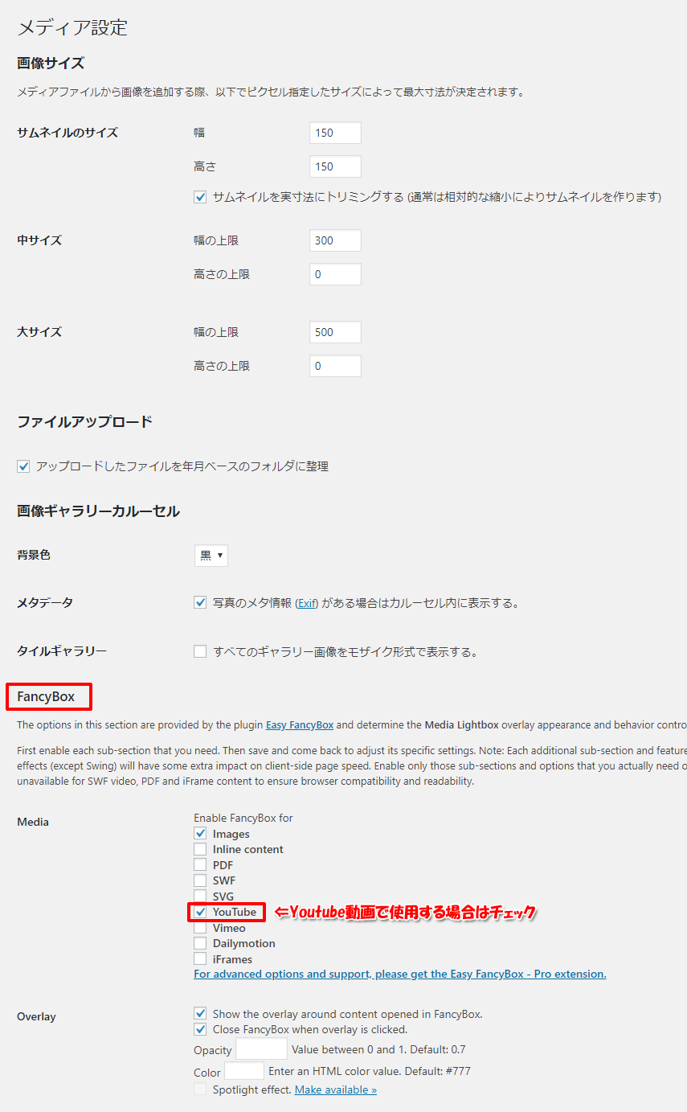This screenshot has width=687, height=1112.
Task: Open the 背景色 color dropdown
Action: point(211,555)
